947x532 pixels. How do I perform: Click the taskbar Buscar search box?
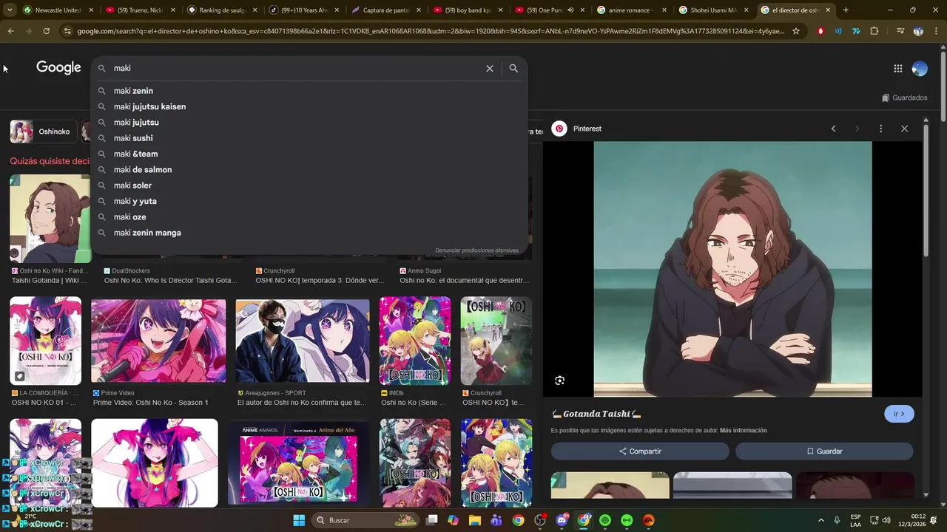(x=364, y=520)
